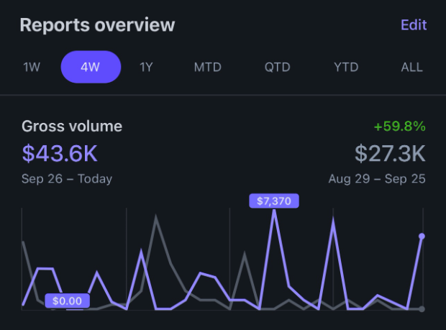Click the Reports overview heading

click(97, 25)
